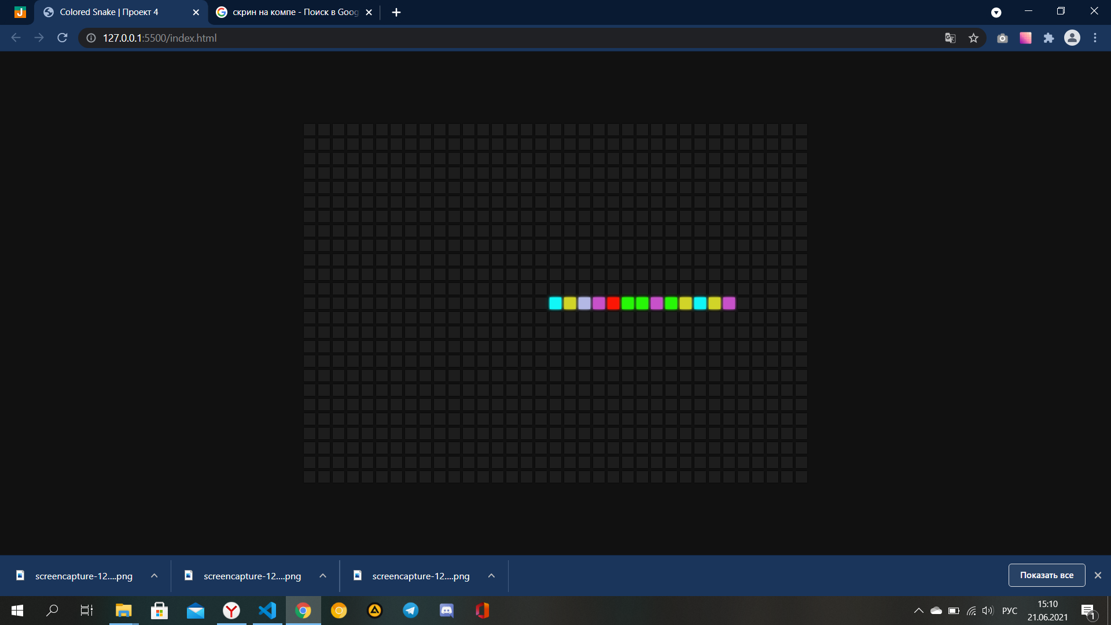The width and height of the screenshot is (1111, 625).
Task: Show hidden system tray icons
Action: 918,611
